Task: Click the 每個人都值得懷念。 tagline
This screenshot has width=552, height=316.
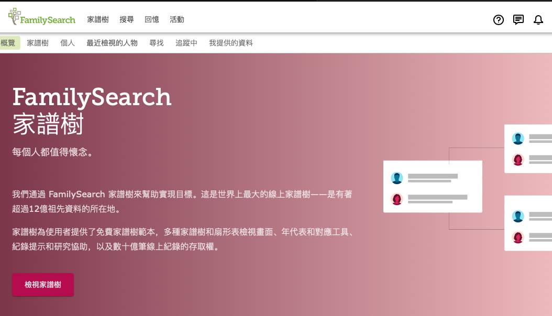Action: 53,152
